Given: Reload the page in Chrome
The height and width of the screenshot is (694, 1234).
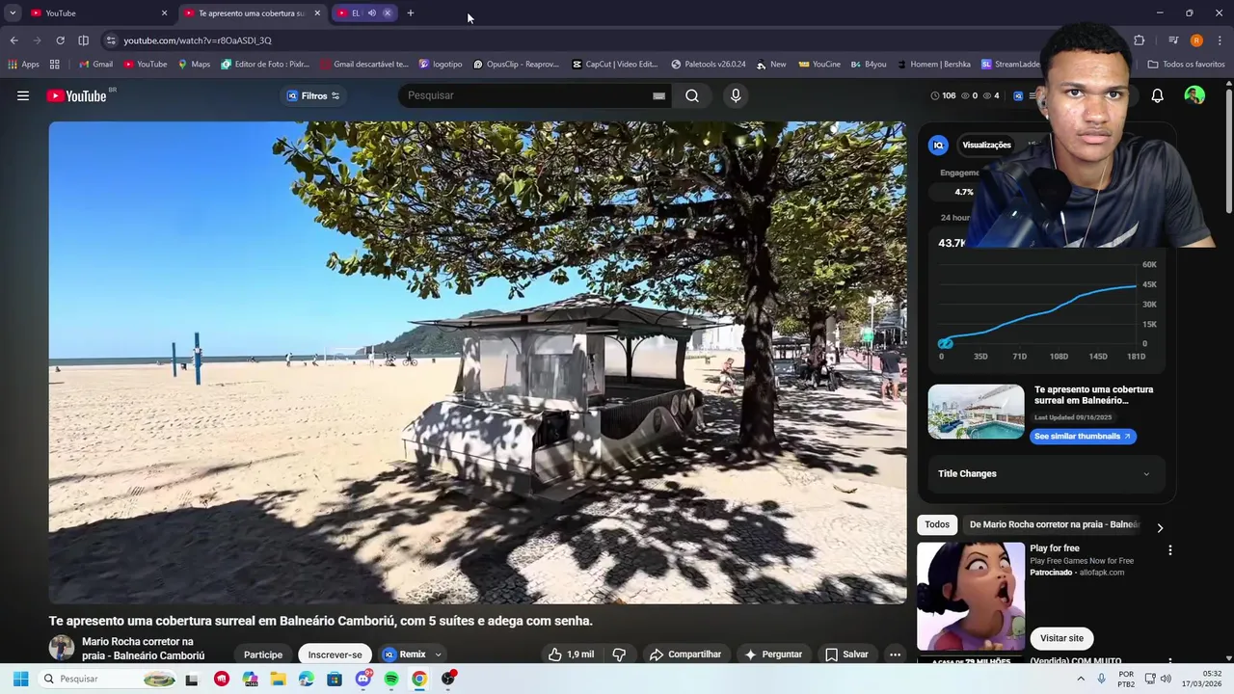Looking at the screenshot, I should click(60, 40).
